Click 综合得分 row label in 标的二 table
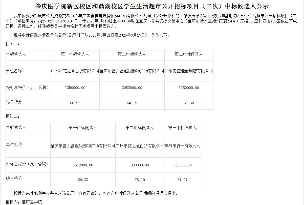 14,178
